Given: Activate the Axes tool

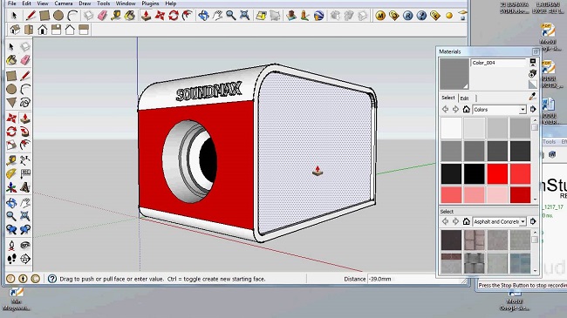Looking at the screenshot, I should point(11,187).
